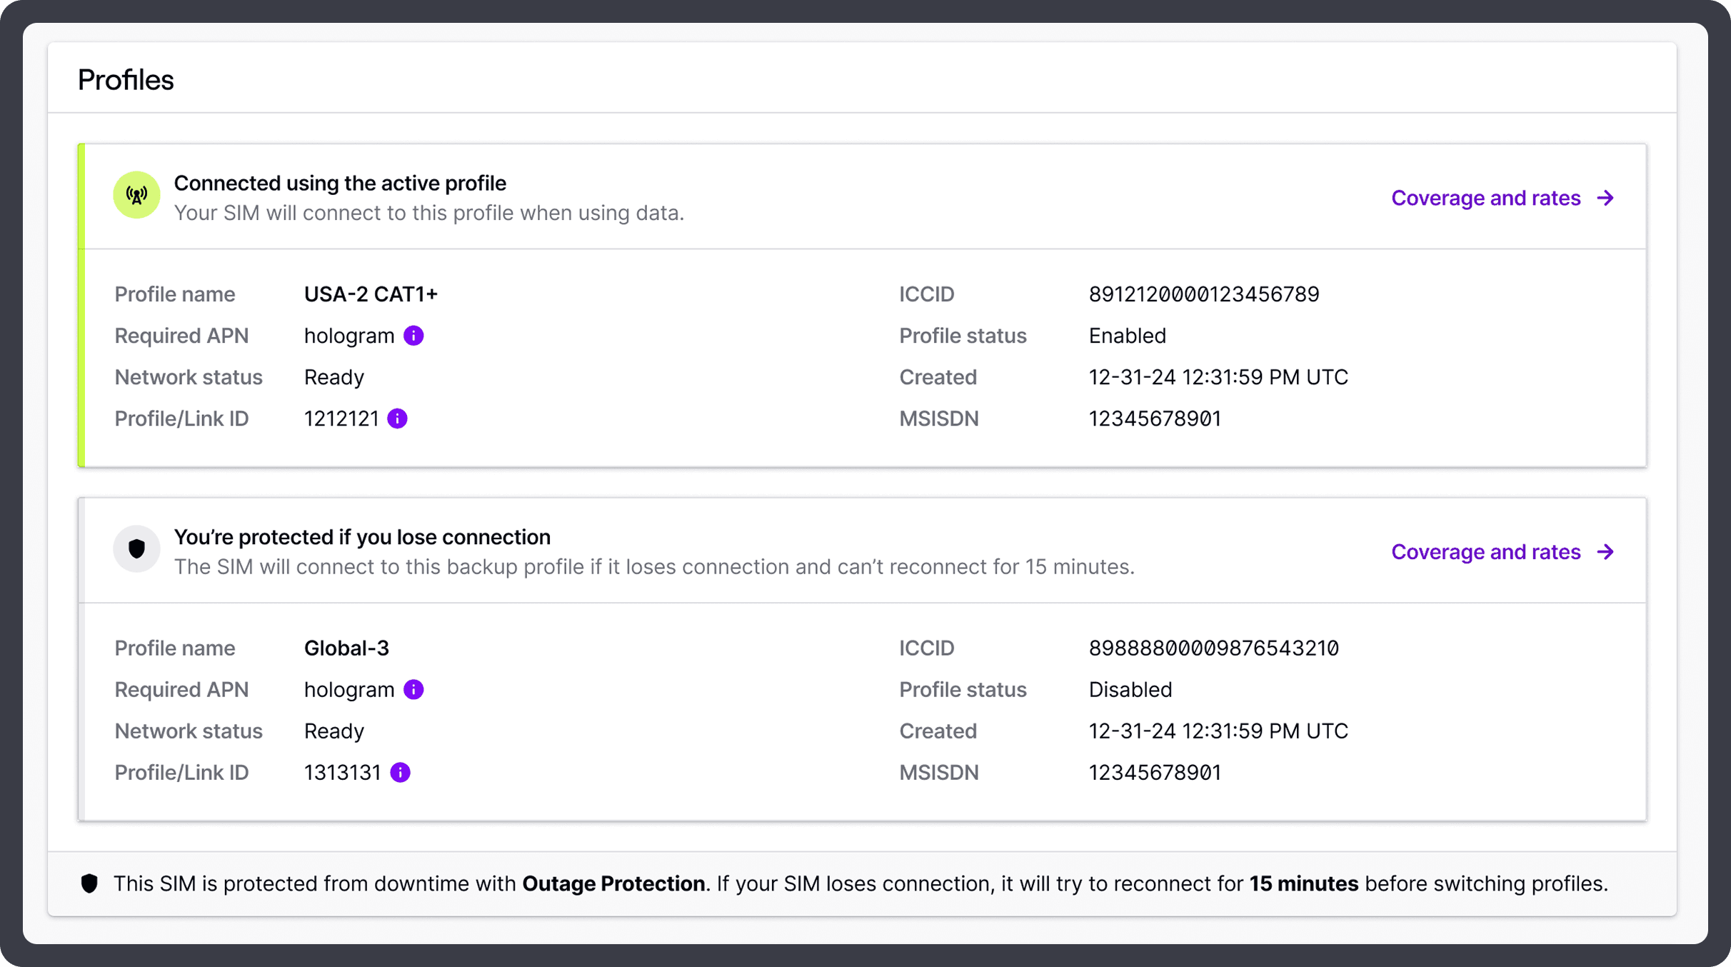This screenshot has height=967, width=1731.
Task: Select MSISDN value of Global-3 profile
Action: tap(1155, 772)
